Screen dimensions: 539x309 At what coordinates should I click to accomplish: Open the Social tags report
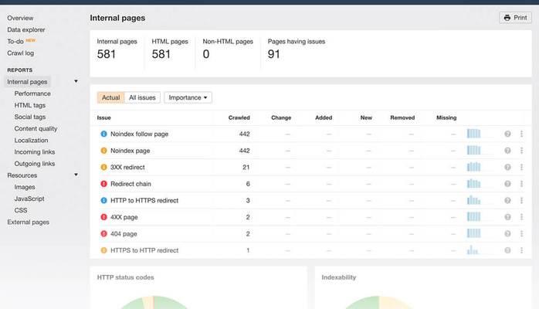30,117
